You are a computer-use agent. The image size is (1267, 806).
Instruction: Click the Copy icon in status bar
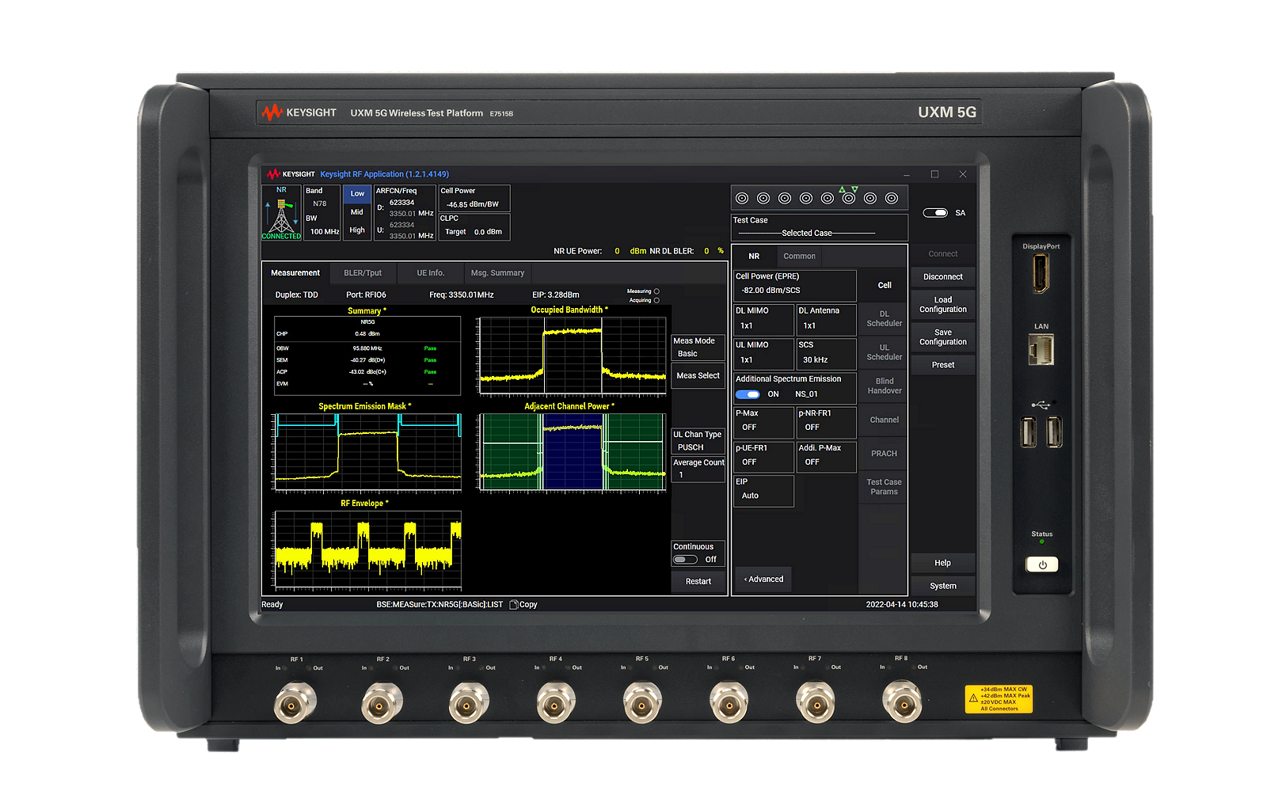tap(513, 604)
